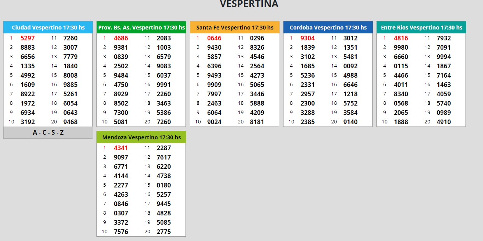Select Ciudad first prize number 5297
The height and width of the screenshot is (241, 483).
pos(28,38)
